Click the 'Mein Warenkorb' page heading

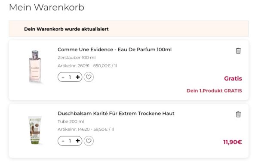[46, 7]
